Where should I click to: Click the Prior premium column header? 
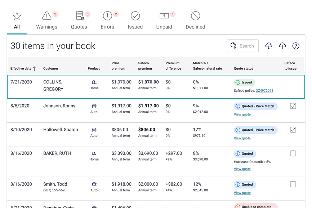click(119, 66)
